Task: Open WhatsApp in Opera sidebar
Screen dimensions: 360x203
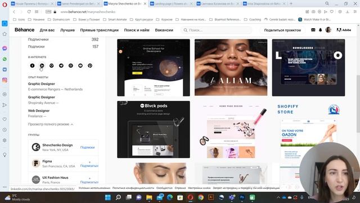Action: 4,59
